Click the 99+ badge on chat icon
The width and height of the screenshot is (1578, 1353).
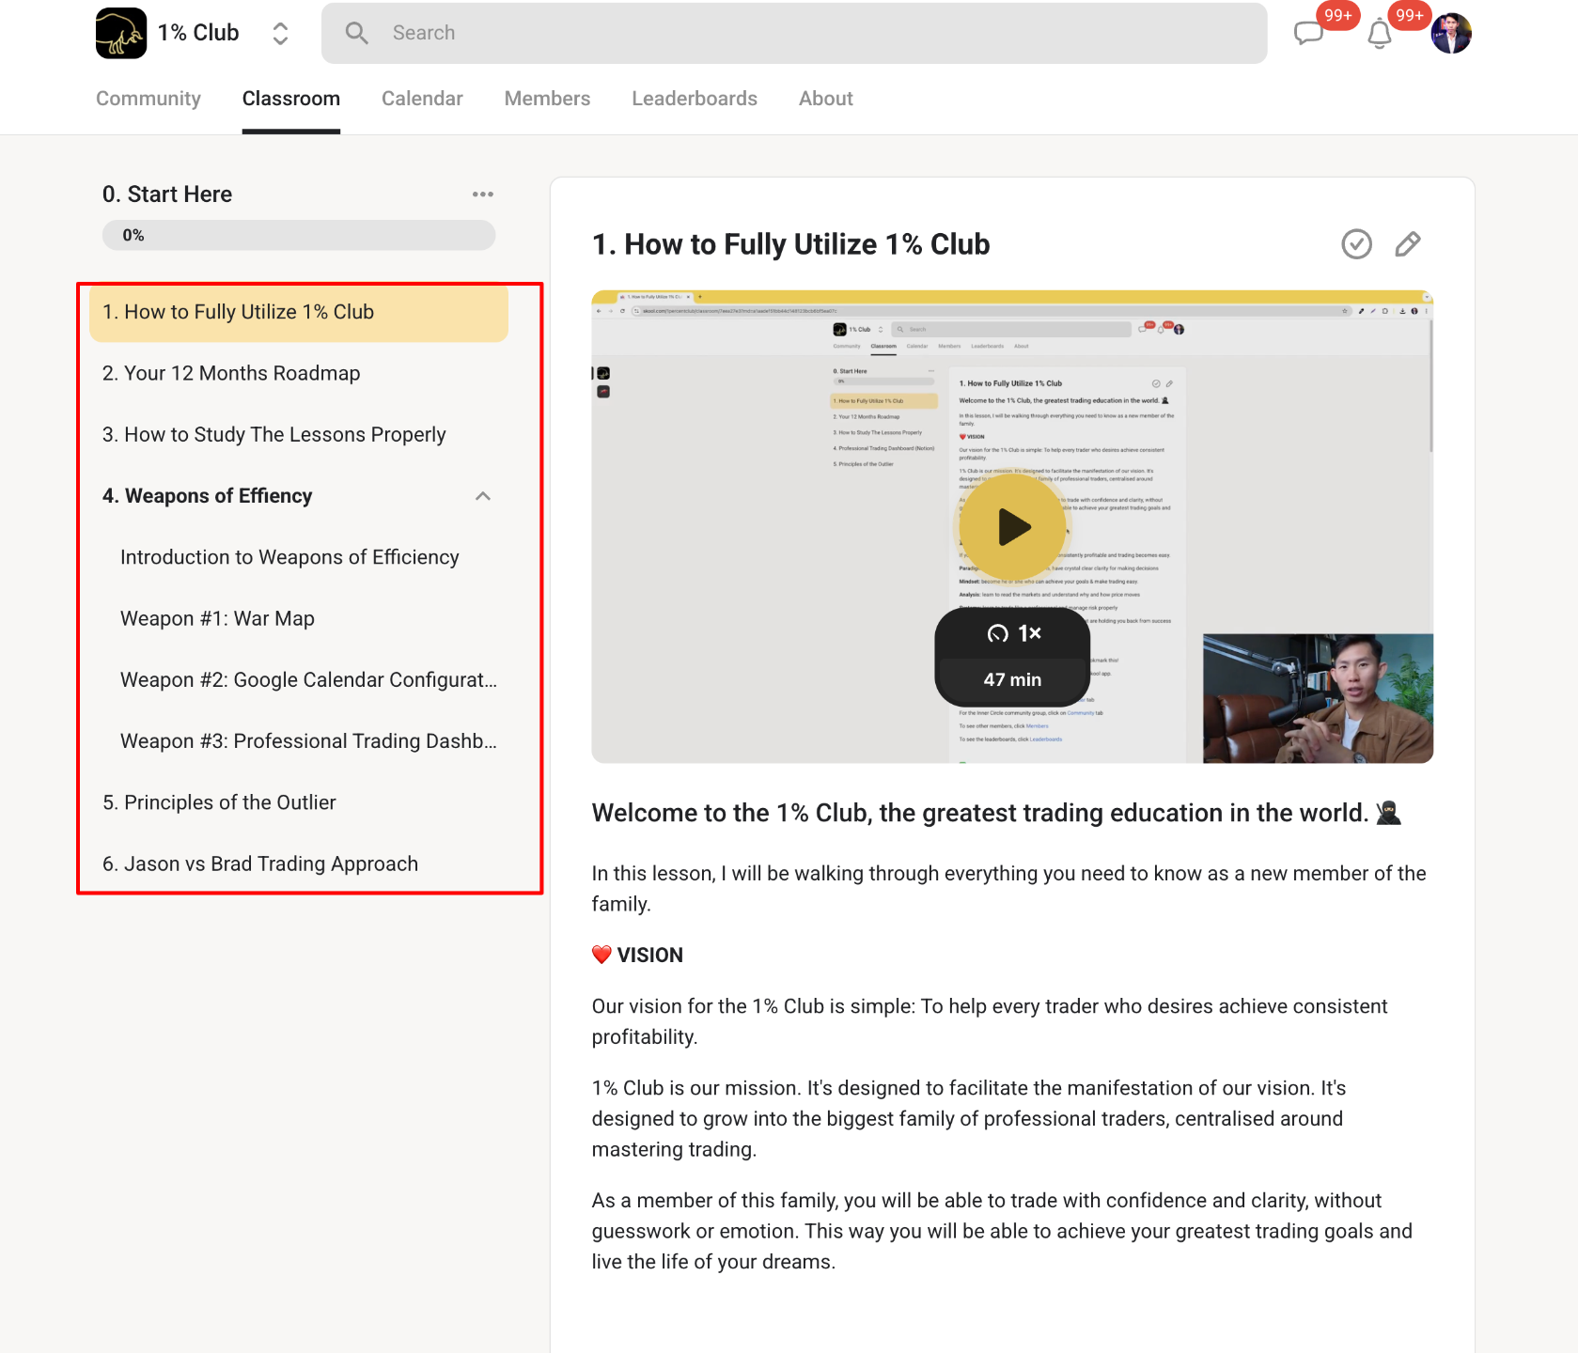[x=1337, y=15]
